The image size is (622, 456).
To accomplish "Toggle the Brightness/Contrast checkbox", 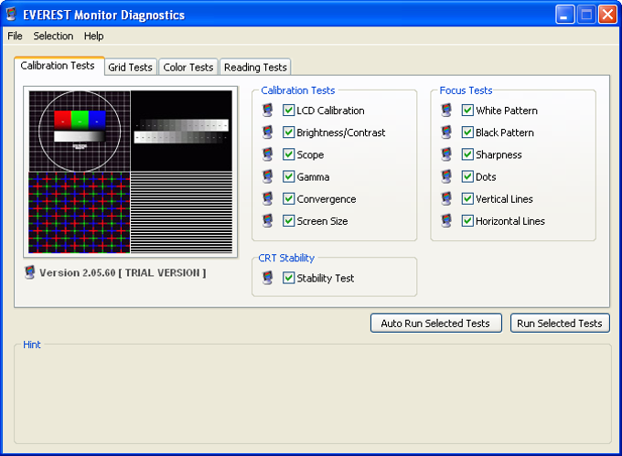I will coord(288,133).
